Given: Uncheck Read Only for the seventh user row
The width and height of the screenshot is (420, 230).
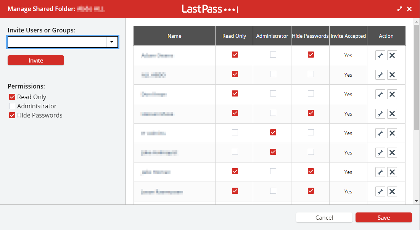Looking at the screenshot, I should [x=235, y=171].
